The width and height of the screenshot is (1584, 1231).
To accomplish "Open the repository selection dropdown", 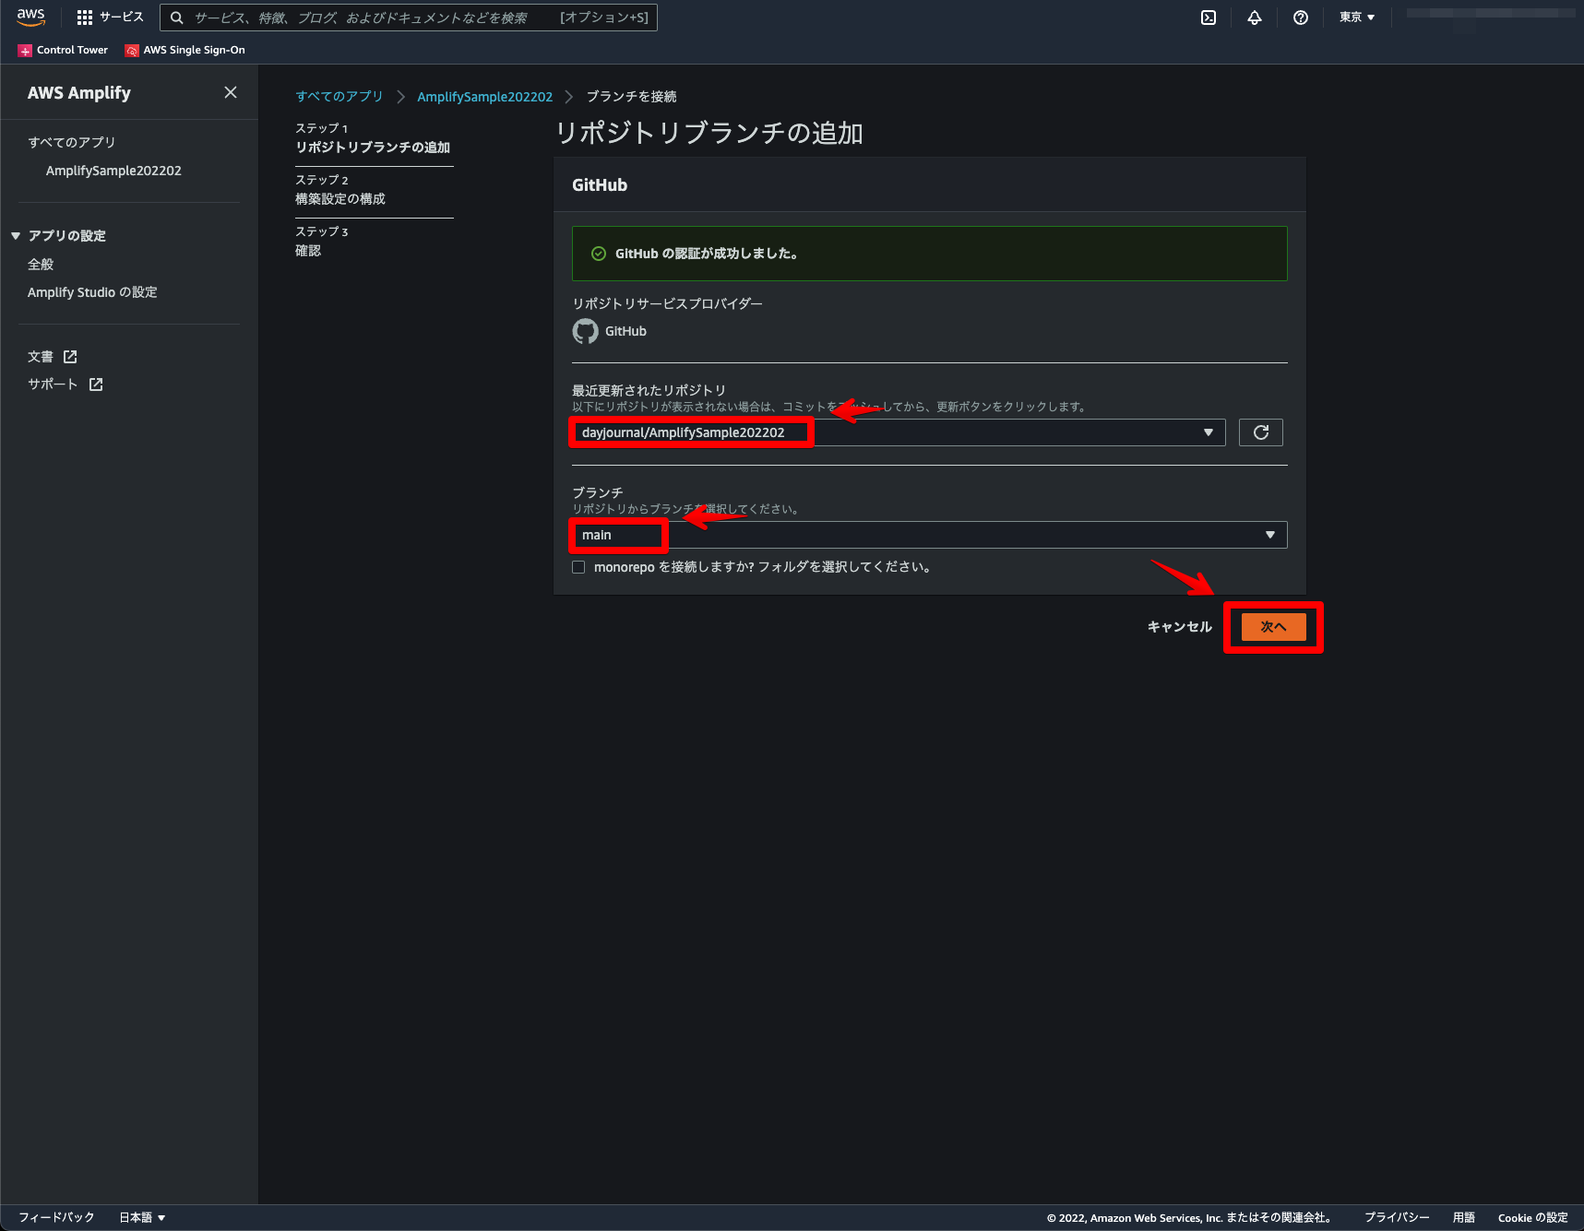I will tap(899, 432).
